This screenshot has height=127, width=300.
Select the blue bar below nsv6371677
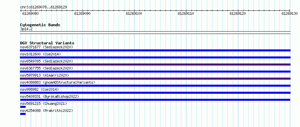pyautogui.click(x=155, y=50)
